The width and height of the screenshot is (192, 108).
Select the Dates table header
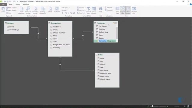click(107, 55)
